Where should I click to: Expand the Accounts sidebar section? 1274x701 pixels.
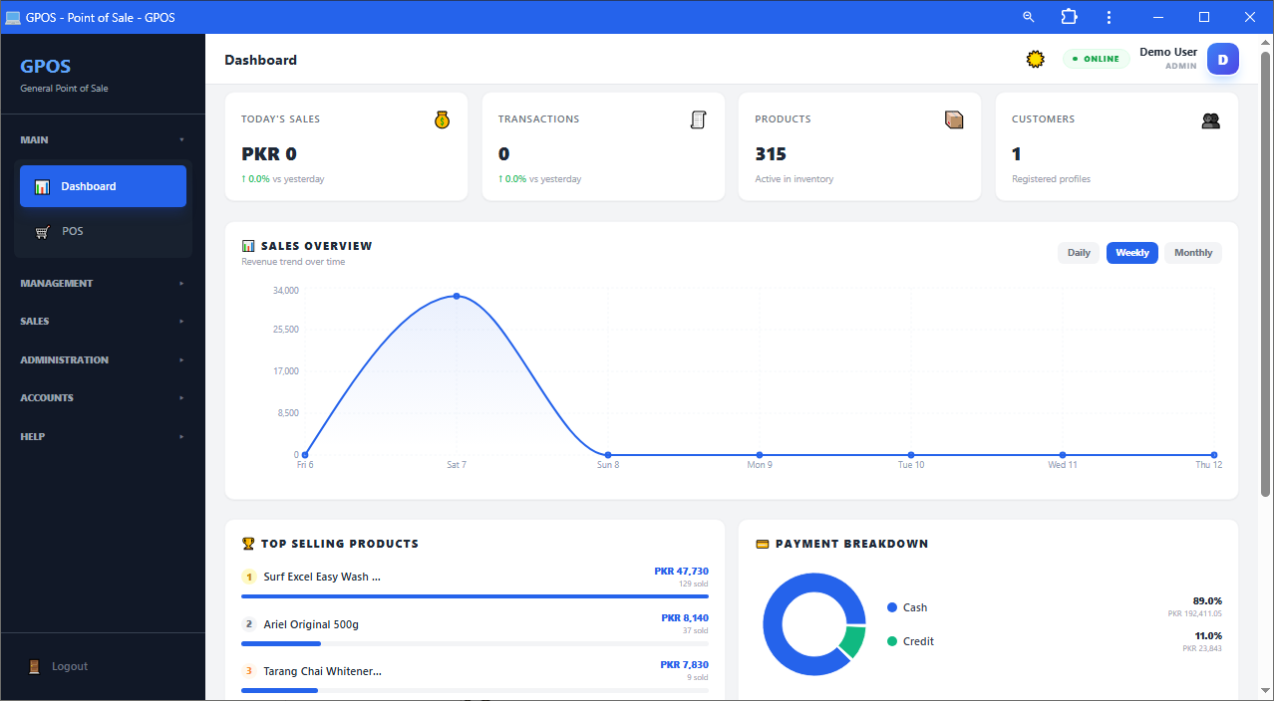click(x=103, y=397)
